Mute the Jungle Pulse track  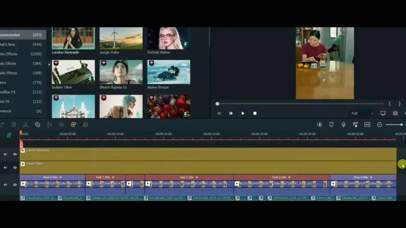6,168
